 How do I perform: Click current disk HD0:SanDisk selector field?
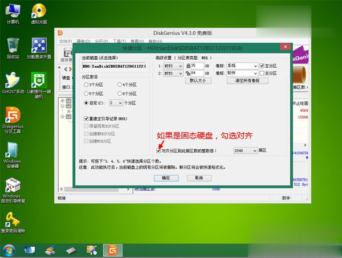coord(115,66)
